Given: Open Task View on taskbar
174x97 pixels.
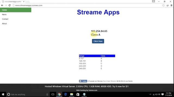Looking at the screenshot, I should pos(53,94).
